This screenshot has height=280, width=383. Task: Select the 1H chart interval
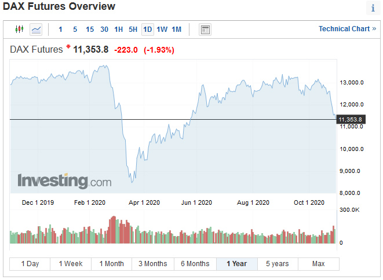pyautogui.click(x=119, y=29)
